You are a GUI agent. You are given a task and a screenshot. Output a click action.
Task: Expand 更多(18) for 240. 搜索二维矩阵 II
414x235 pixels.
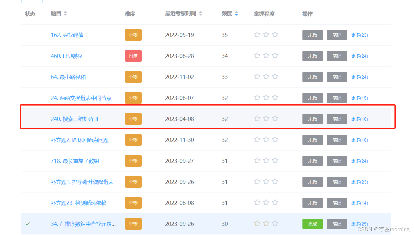[x=360, y=119]
